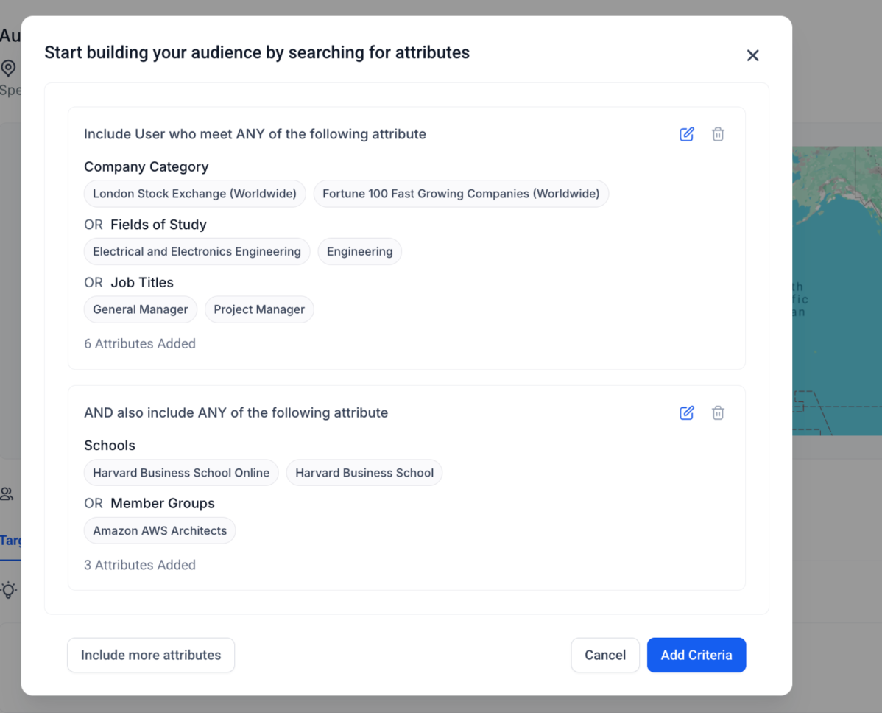The height and width of the screenshot is (713, 882).
Task: Click the General Manager job title chip
Action: (141, 309)
